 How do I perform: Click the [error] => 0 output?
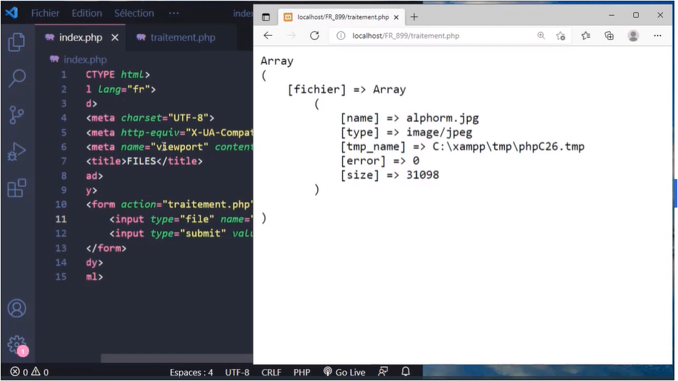[x=379, y=161]
